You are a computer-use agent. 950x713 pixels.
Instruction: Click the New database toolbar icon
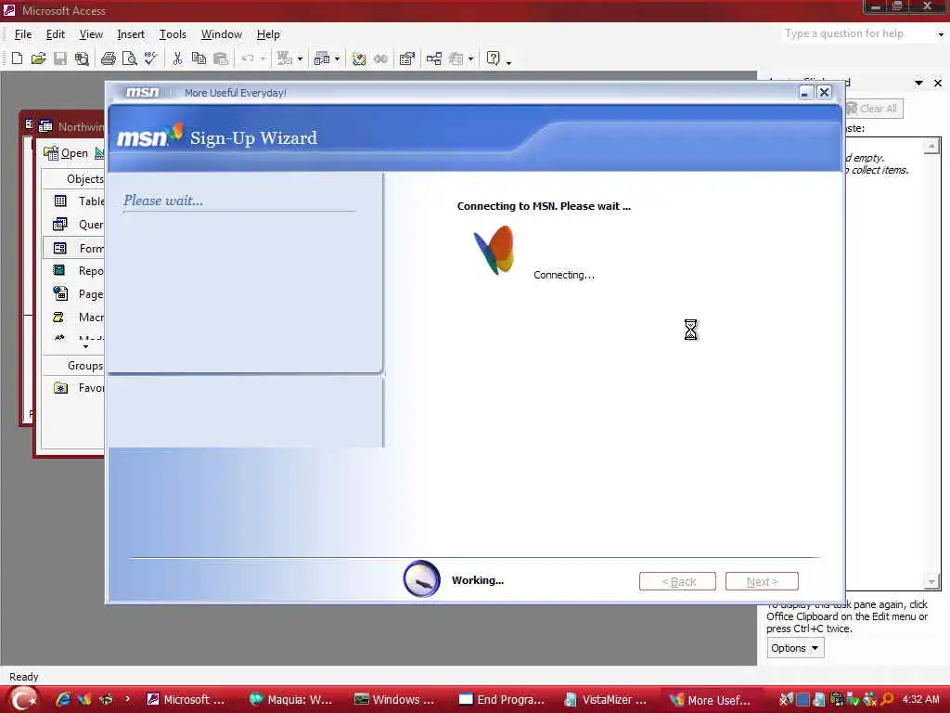17,58
